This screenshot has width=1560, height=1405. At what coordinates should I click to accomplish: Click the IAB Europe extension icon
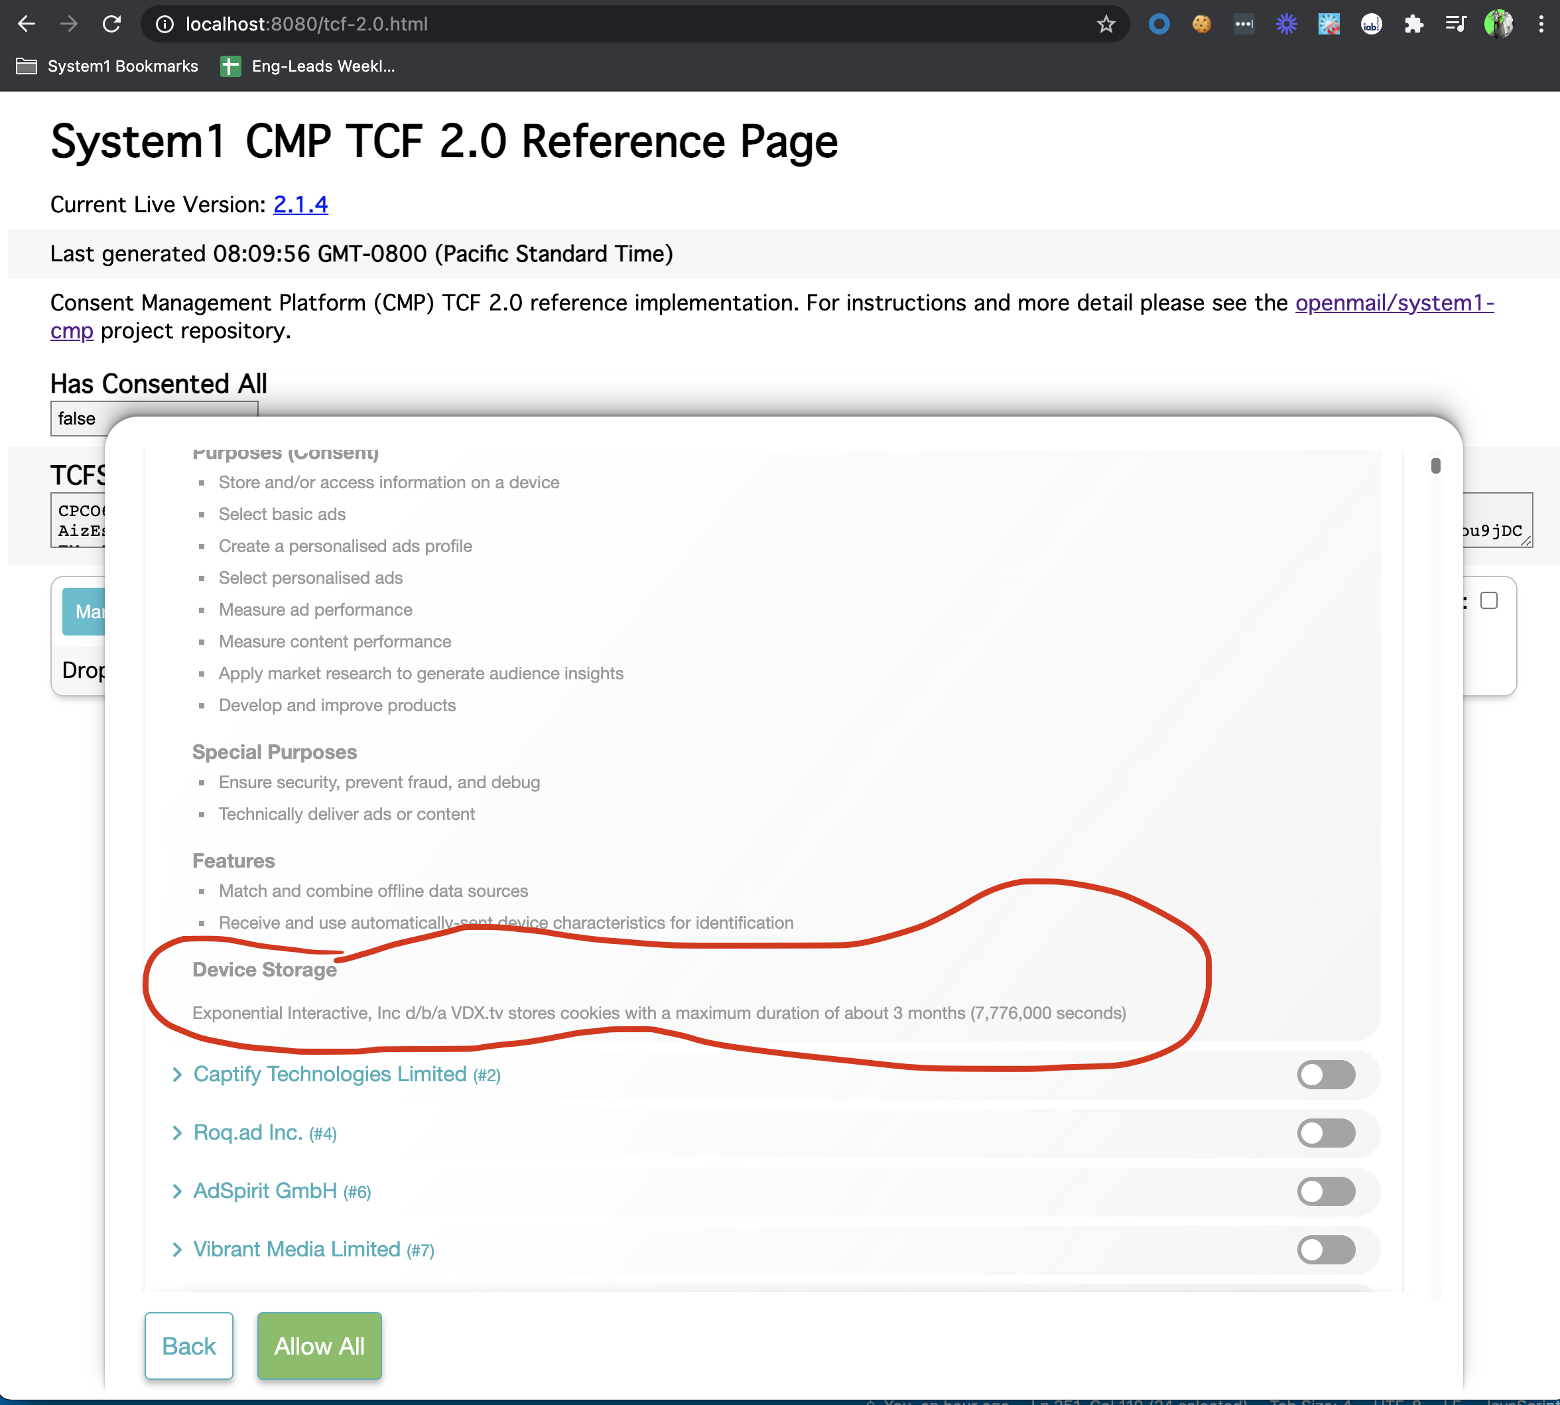[1371, 25]
